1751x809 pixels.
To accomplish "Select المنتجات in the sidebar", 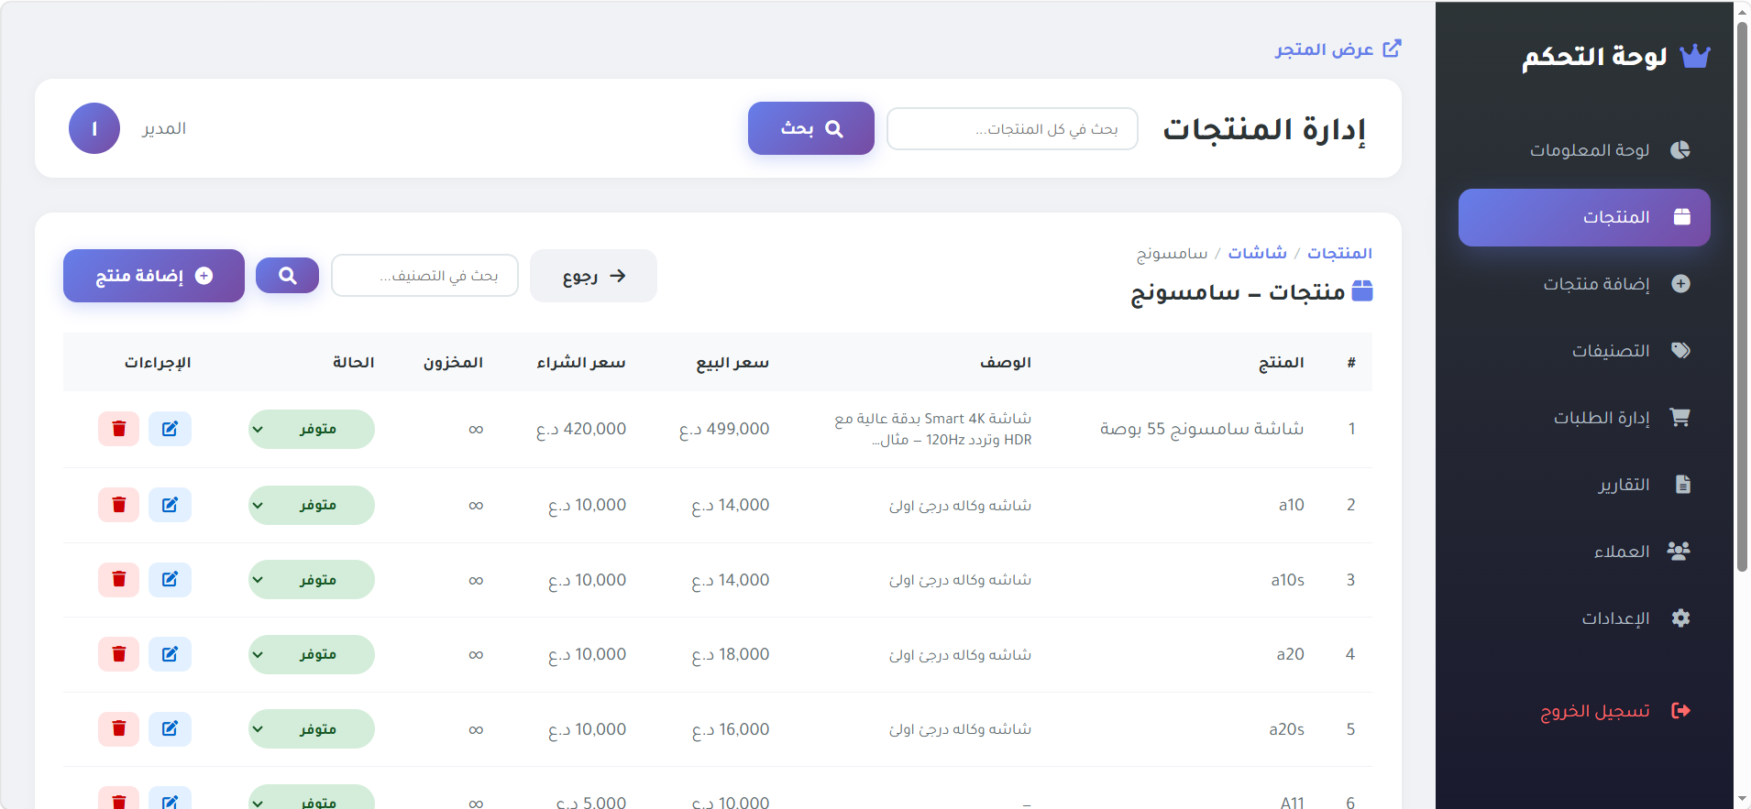I will click(x=1584, y=217).
